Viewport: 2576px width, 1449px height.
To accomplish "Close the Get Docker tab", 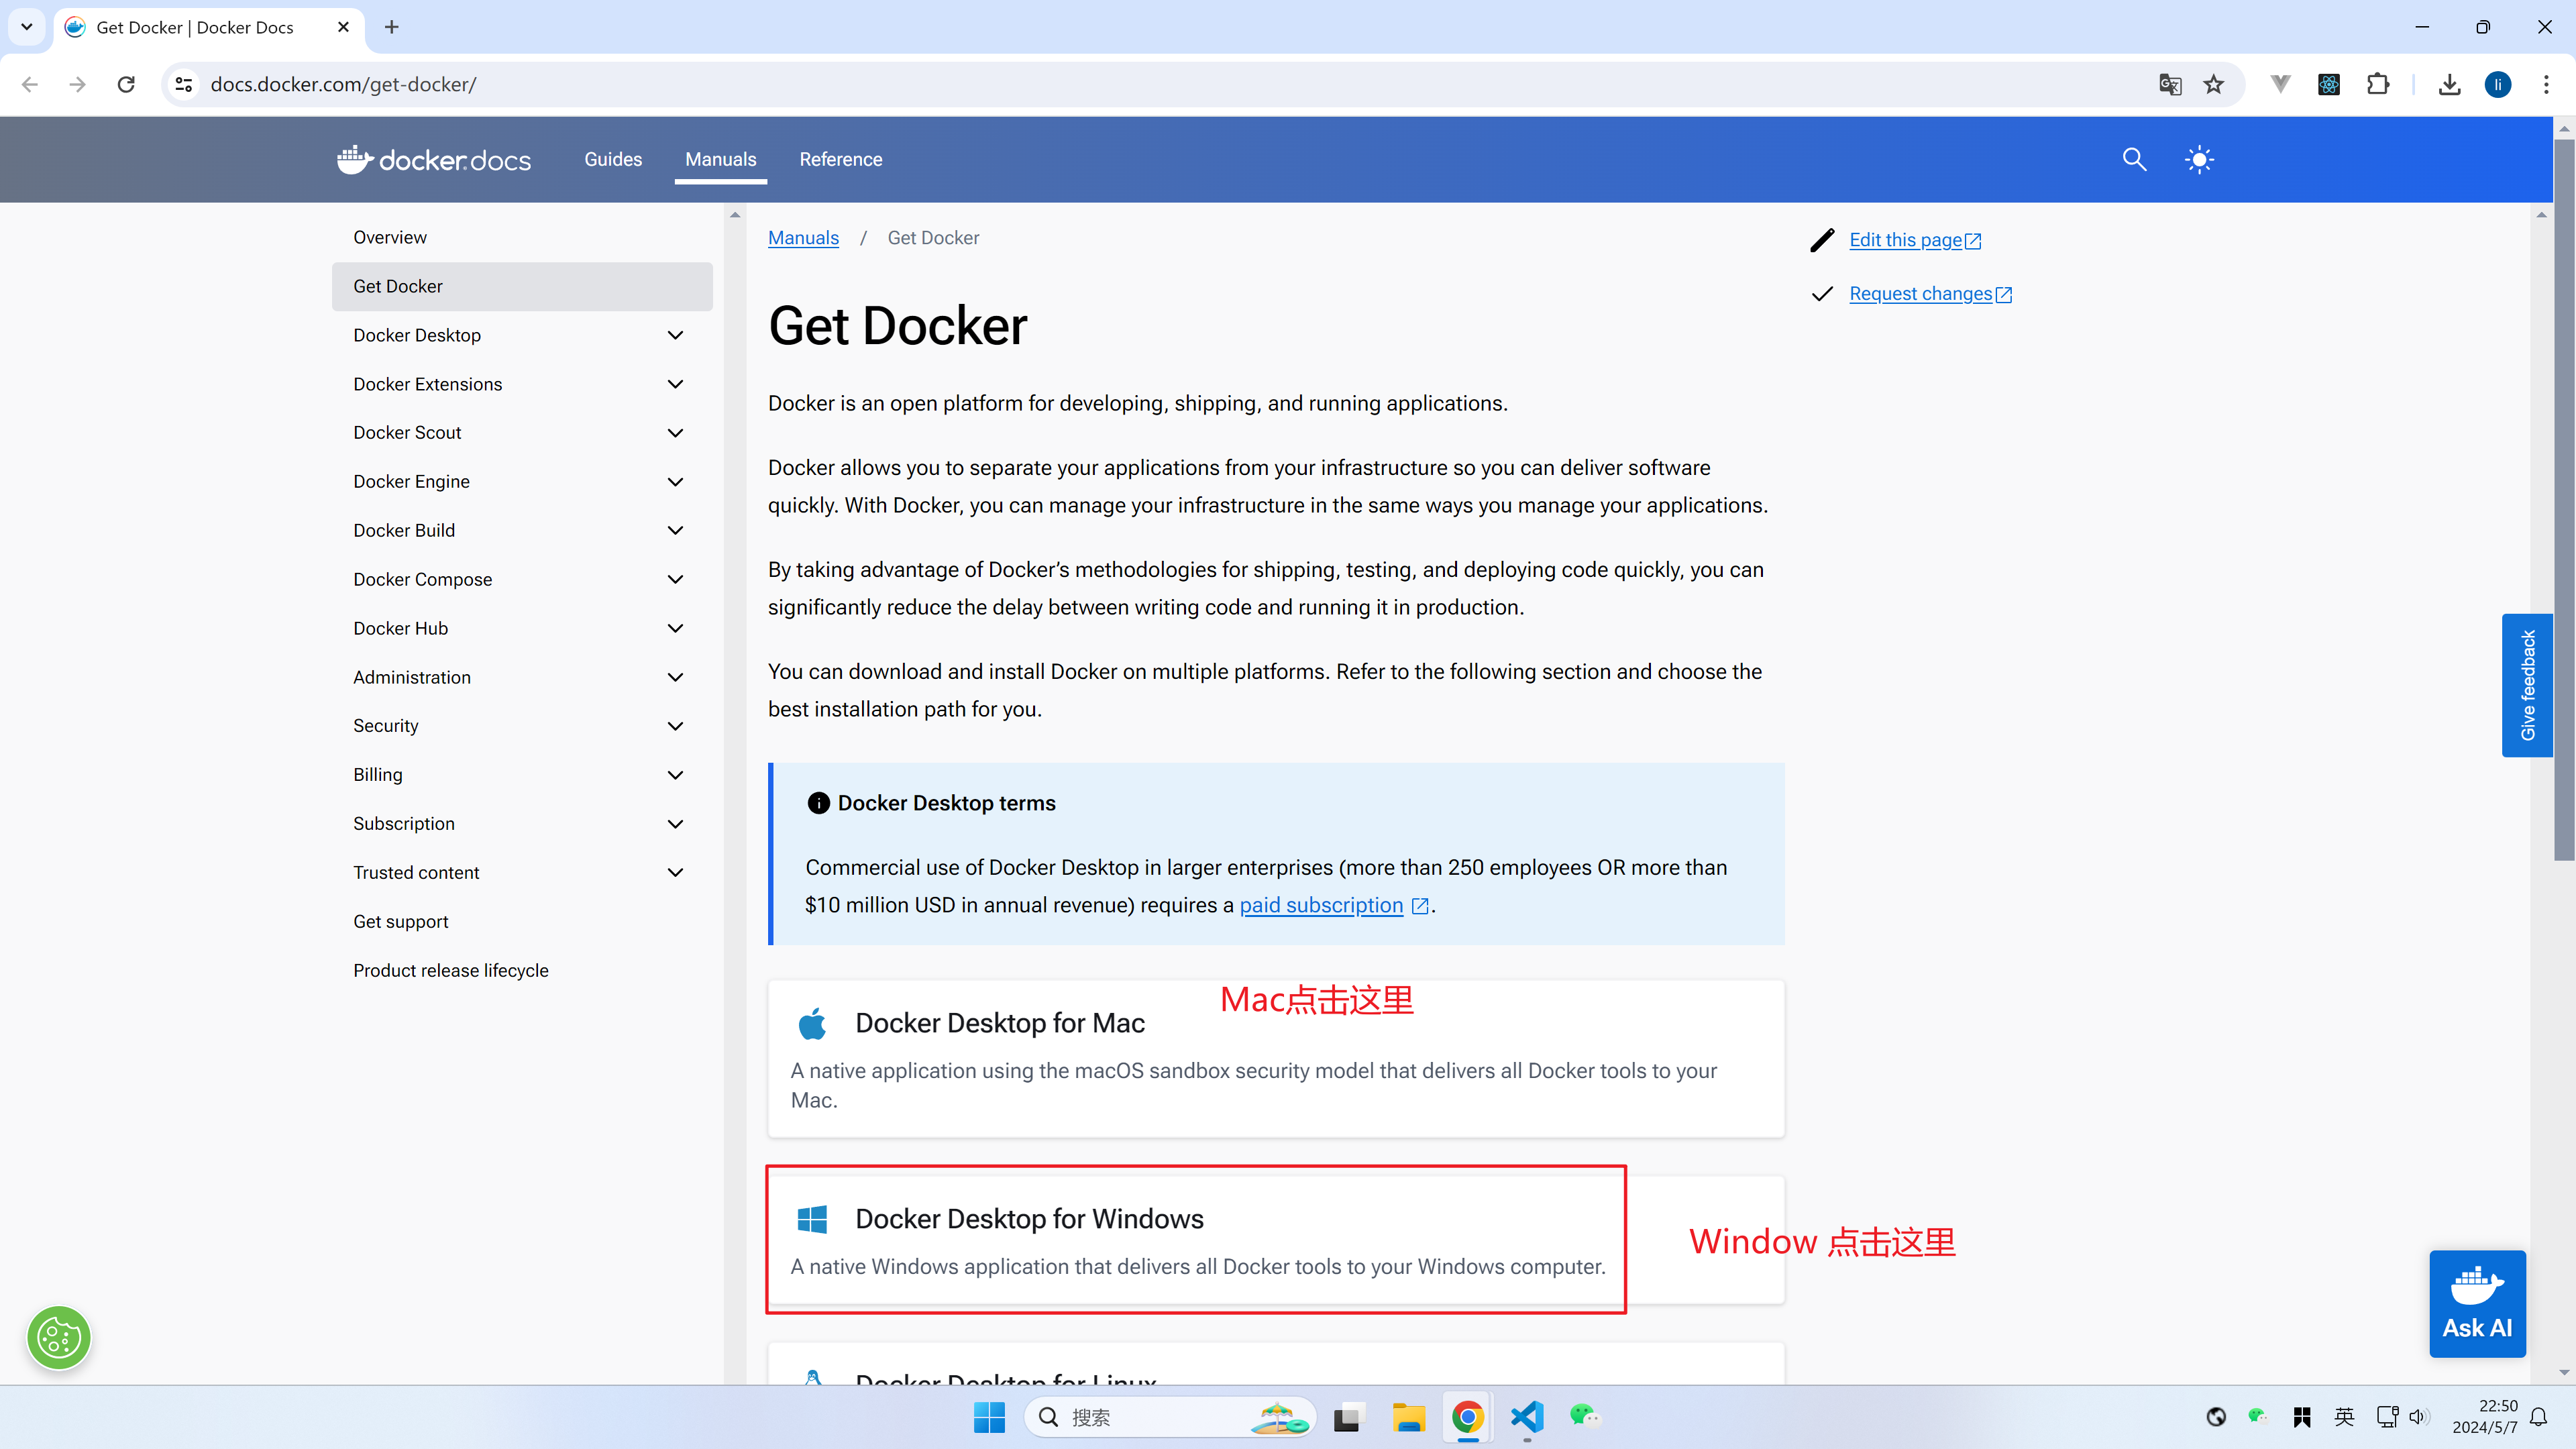I will (x=343, y=27).
